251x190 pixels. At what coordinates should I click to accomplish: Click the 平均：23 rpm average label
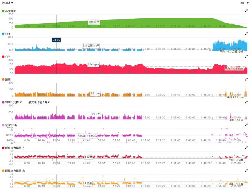pyautogui.click(x=235, y=97)
